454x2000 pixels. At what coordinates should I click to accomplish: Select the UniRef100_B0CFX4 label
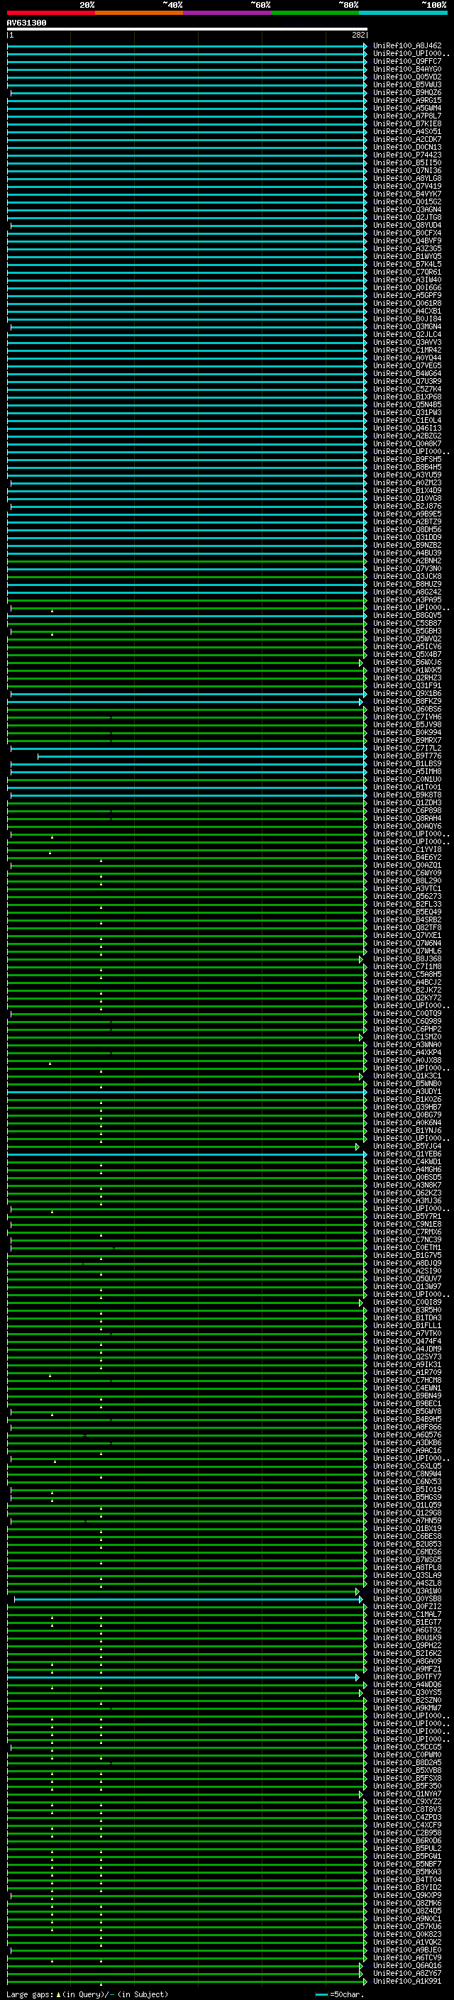pos(406,233)
